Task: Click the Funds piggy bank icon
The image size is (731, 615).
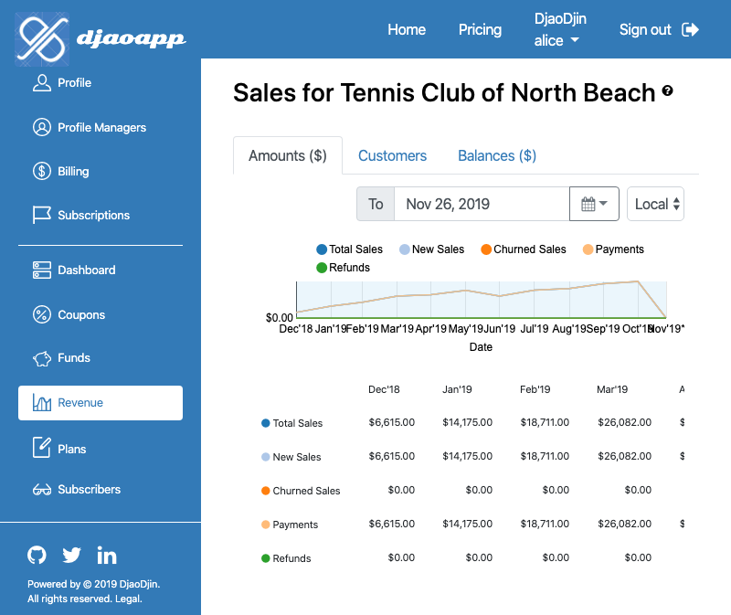Action: pyautogui.click(x=42, y=358)
